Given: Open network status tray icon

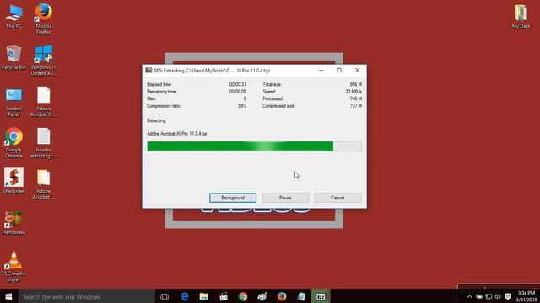Looking at the screenshot, I should 489,297.
